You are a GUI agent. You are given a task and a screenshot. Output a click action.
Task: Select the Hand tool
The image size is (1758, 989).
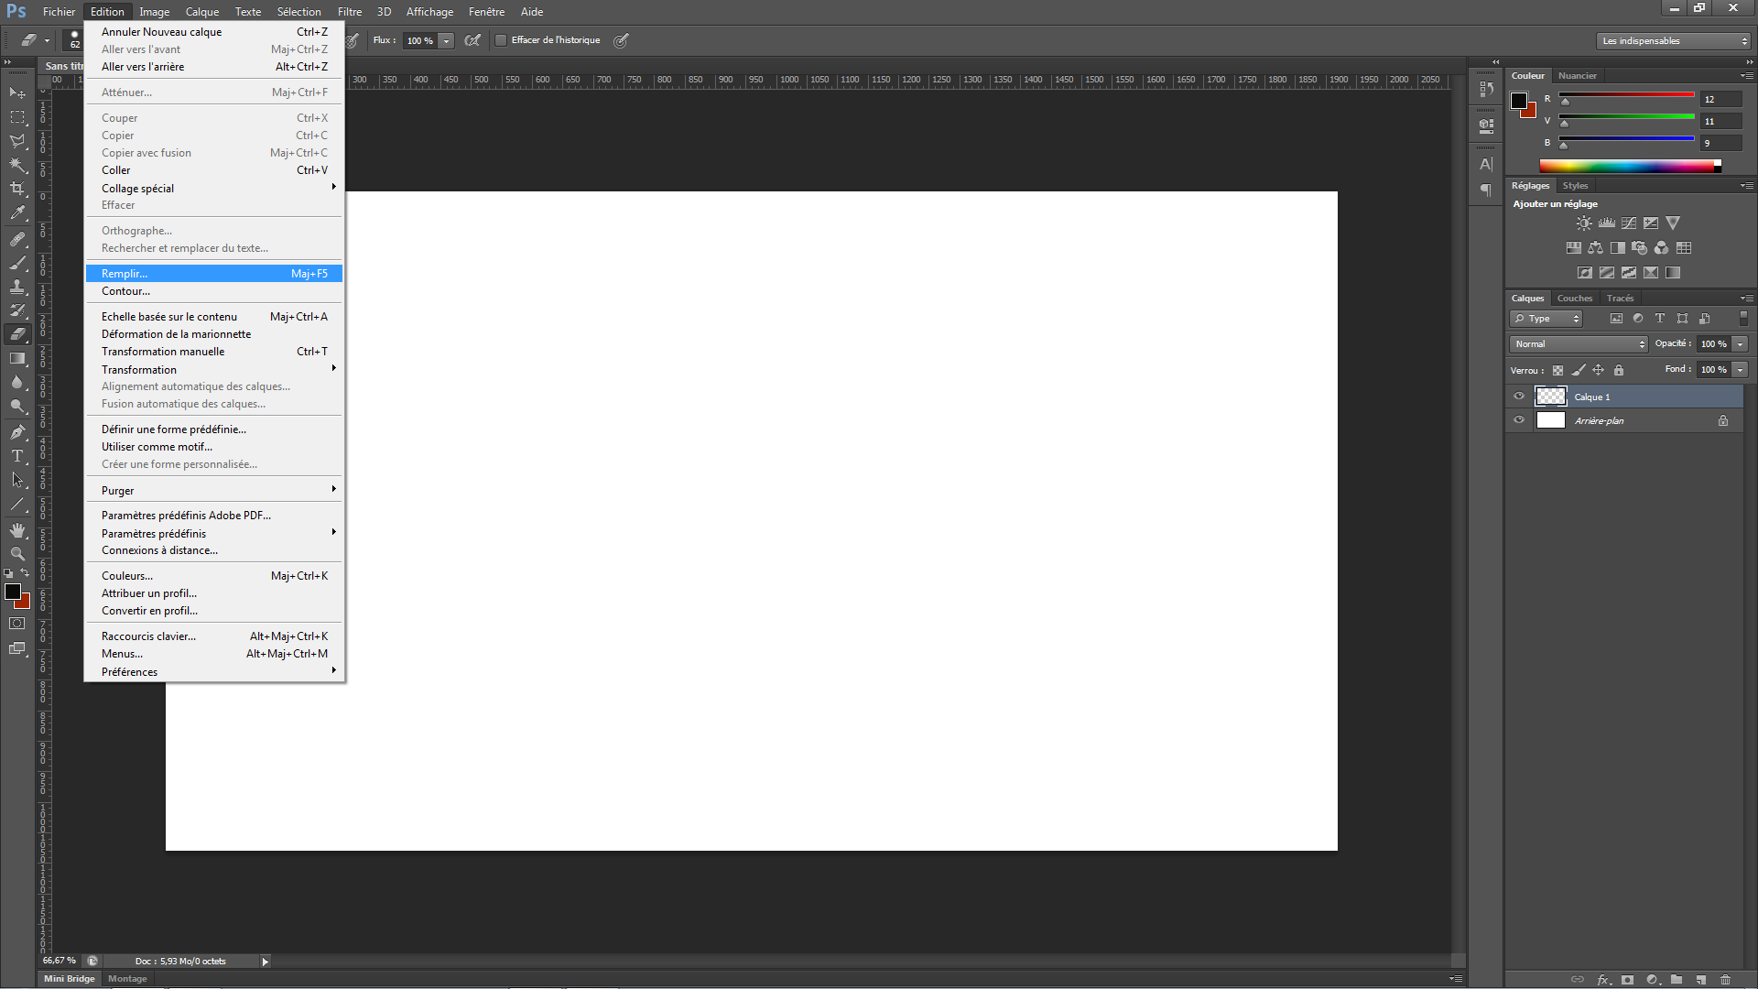click(17, 530)
